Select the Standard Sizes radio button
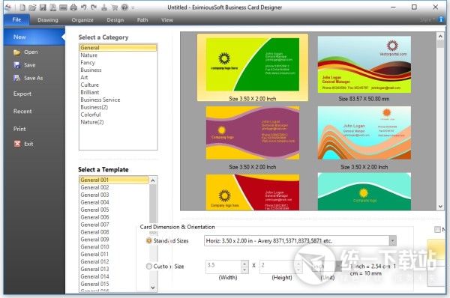The height and width of the screenshot is (298, 450). point(149,240)
